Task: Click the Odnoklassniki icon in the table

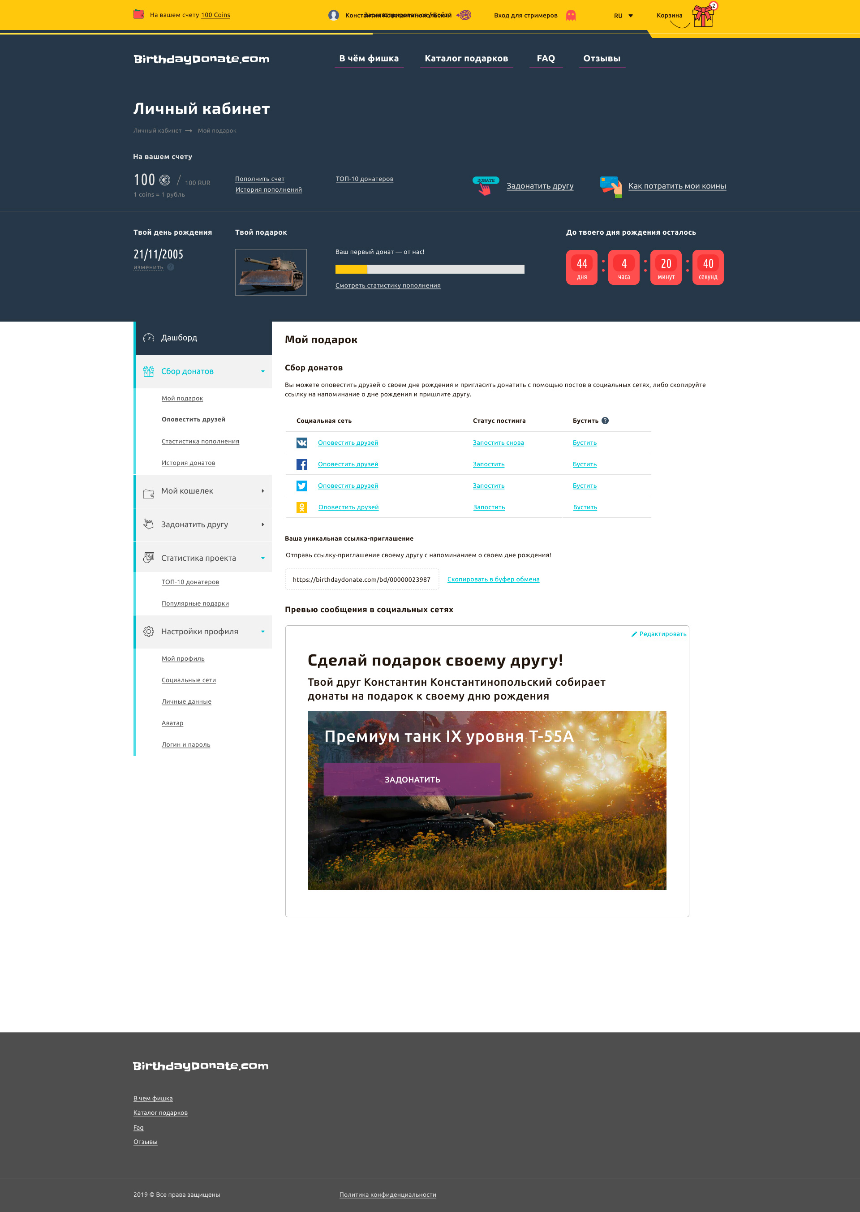Action: [x=302, y=507]
